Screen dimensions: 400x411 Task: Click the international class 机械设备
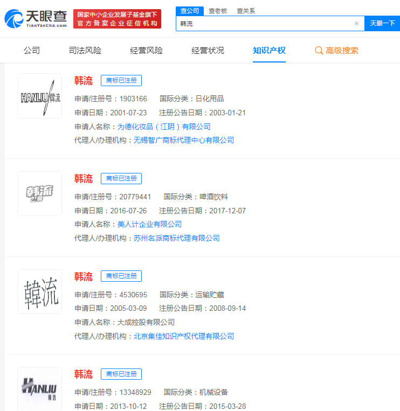213,392
